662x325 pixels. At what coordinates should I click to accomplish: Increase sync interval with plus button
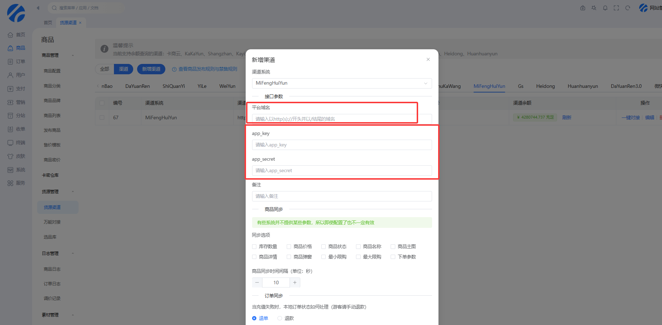295,282
